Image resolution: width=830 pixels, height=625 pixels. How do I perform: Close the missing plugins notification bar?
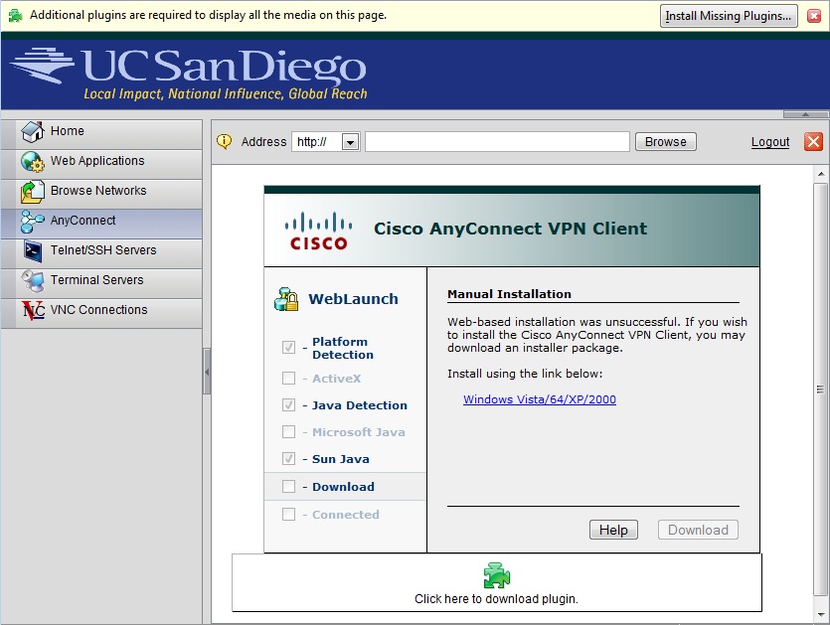814,16
